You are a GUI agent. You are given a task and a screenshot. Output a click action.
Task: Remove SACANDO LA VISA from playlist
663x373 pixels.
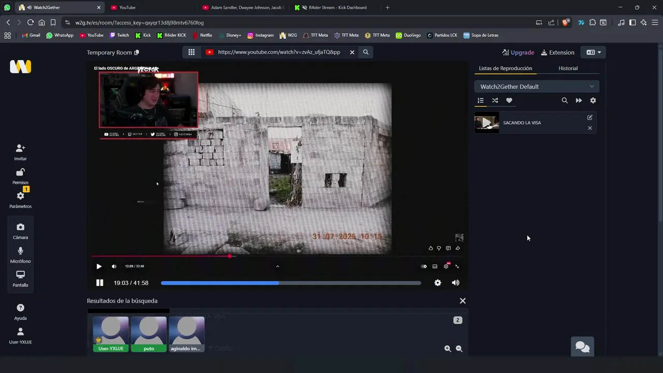point(589,128)
